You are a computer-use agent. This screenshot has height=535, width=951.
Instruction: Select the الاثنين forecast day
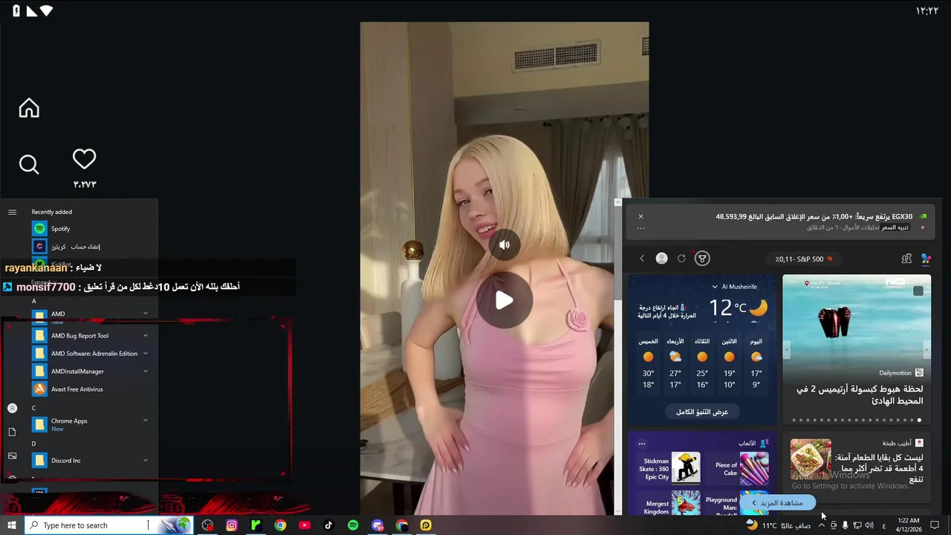pyautogui.click(x=730, y=364)
